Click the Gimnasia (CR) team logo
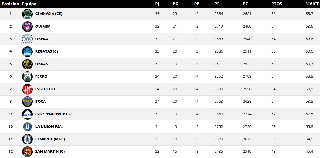The height and width of the screenshot is (158, 320). click(27, 14)
